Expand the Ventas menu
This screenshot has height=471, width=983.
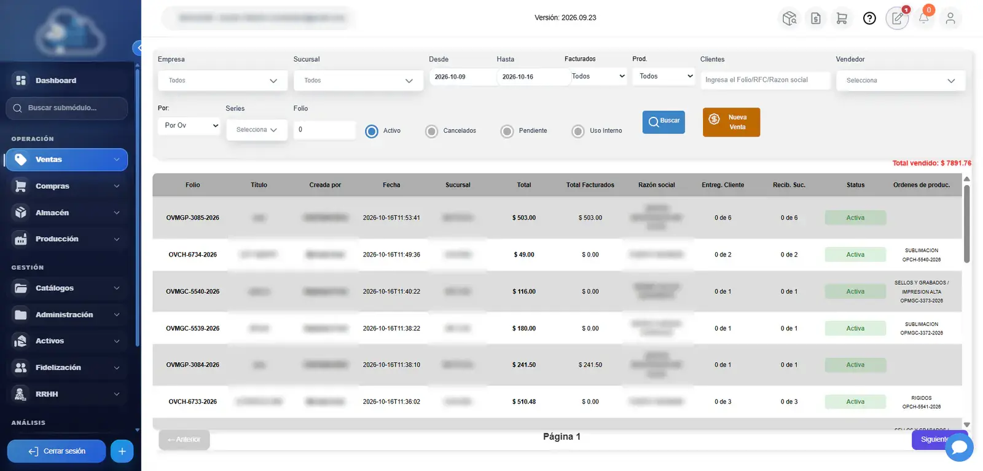tap(66, 160)
